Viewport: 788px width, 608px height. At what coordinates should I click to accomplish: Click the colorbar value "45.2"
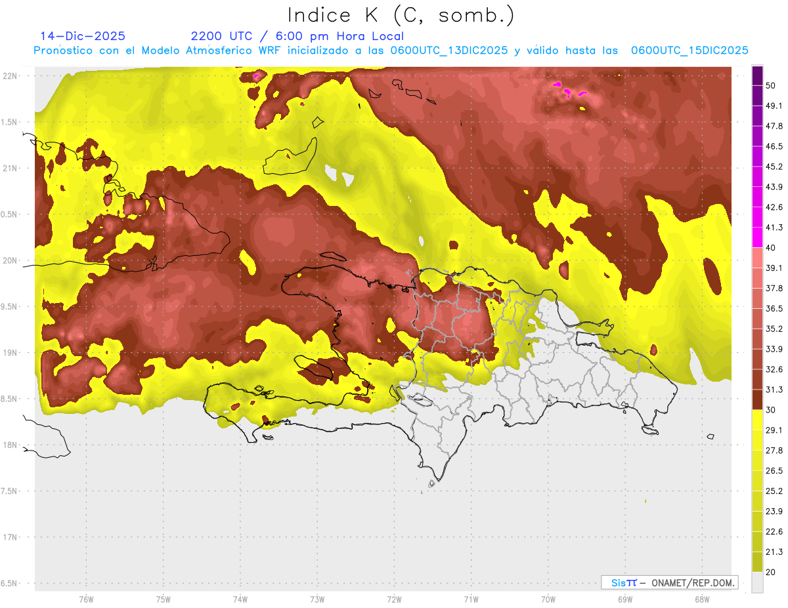774,167
